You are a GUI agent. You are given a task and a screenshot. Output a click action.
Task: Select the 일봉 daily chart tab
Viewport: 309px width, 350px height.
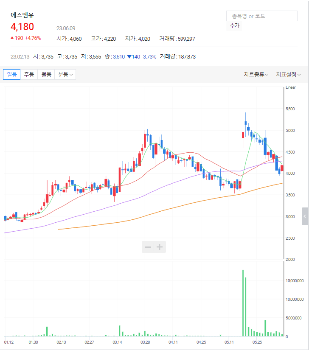(11, 74)
